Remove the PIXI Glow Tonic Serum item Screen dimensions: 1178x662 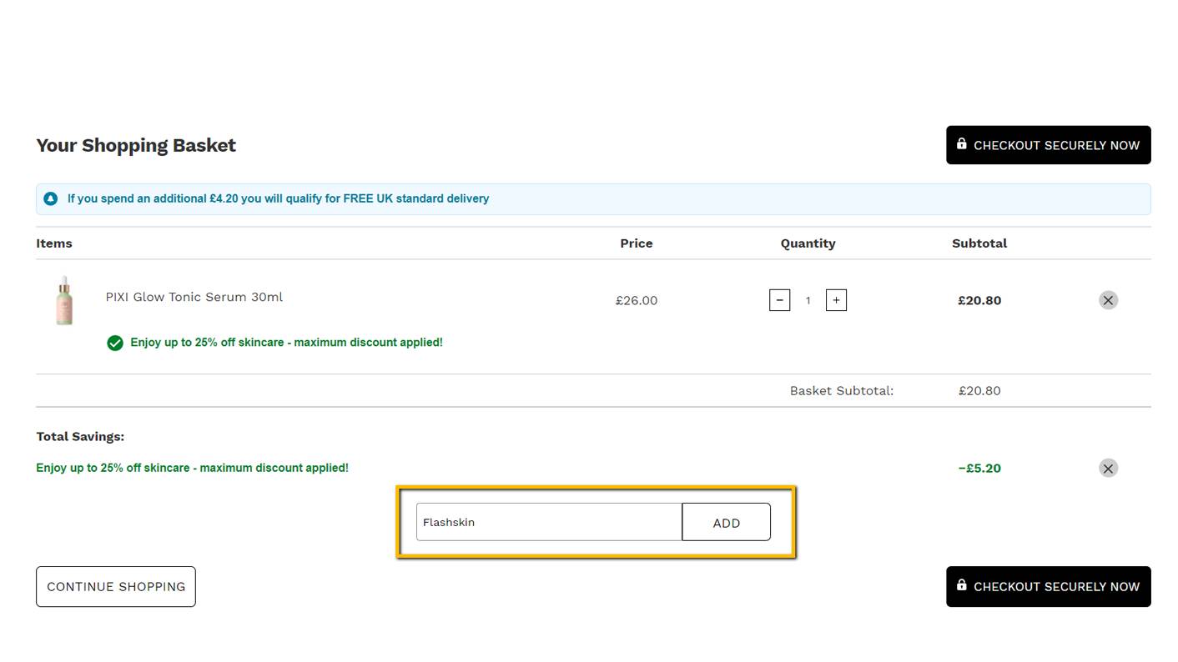pyautogui.click(x=1108, y=299)
